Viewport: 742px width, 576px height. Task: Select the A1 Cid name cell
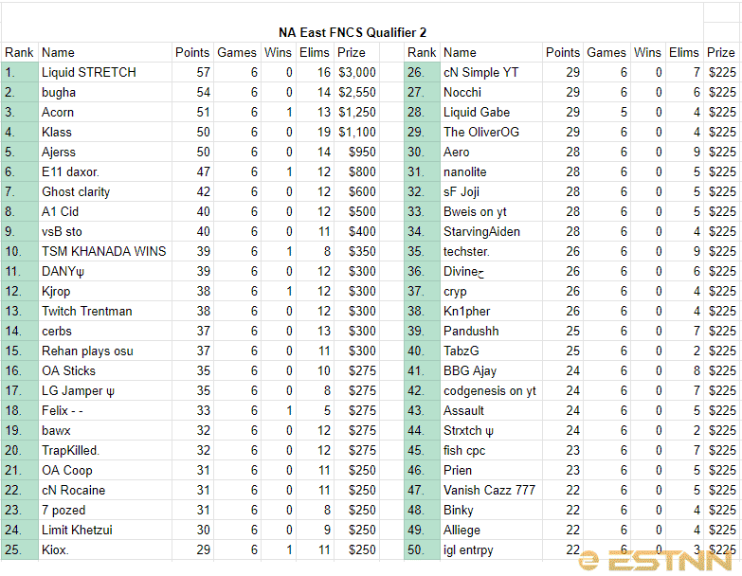[105, 211]
